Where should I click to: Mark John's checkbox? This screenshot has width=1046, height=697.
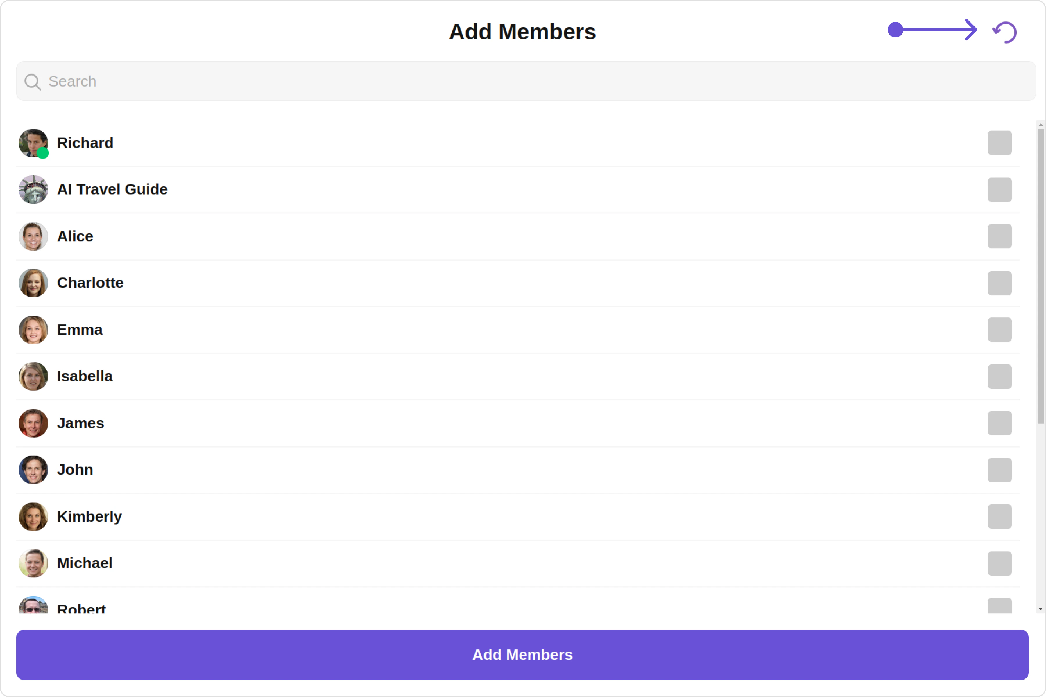999,470
